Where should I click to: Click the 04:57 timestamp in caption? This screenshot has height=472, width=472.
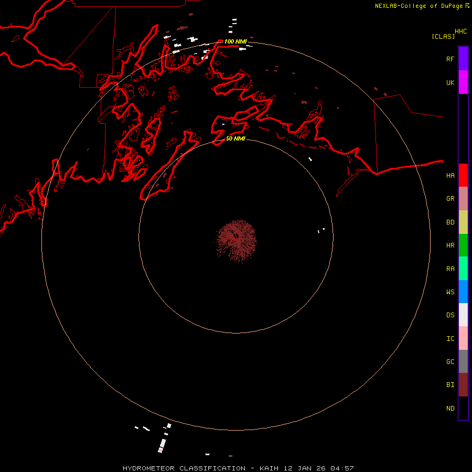tap(342, 468)
